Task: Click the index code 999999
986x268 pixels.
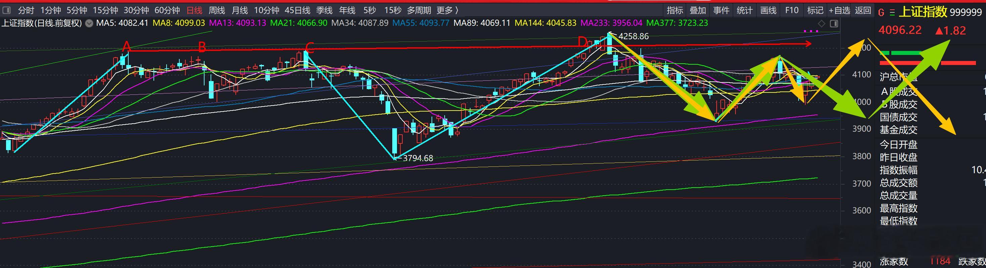Action: point(966,13)
